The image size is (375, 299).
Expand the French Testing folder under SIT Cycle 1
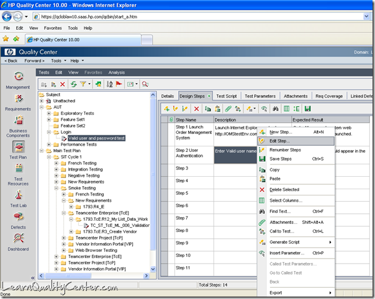tap(56, 163)
